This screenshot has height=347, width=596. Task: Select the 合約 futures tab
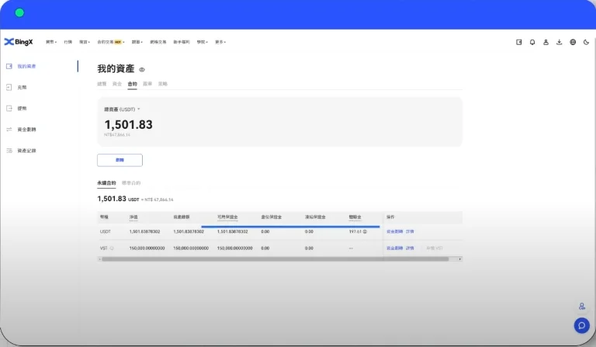pyautogui.click(x=132, y=84)
